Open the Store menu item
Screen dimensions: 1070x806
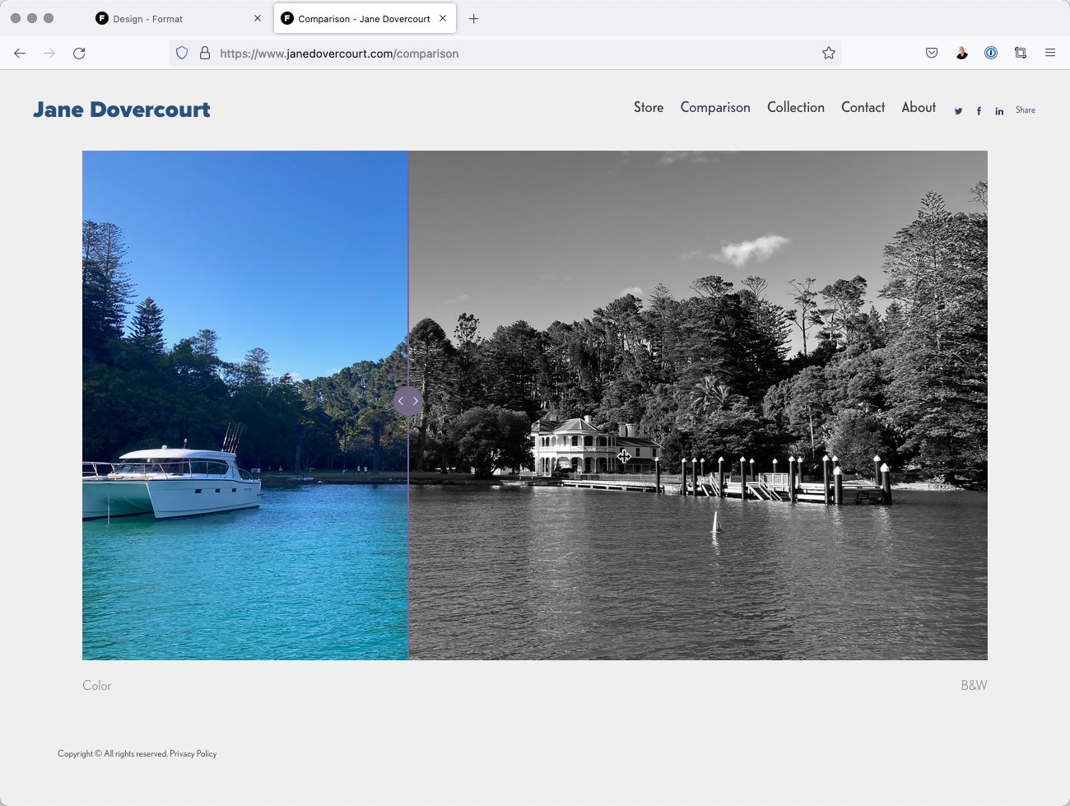tap(648, 107)
